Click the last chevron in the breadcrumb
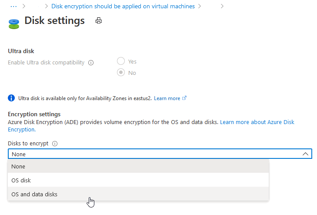This screenshot has width=317, height=215. point(222,7)
